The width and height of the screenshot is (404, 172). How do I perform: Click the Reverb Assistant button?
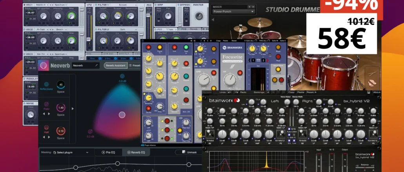pyautogui.click(x=116, y=66)
